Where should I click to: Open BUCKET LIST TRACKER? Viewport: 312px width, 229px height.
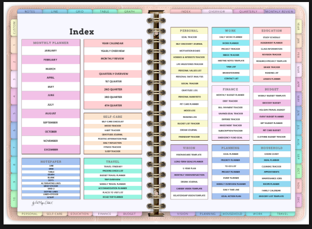[189, 123]
